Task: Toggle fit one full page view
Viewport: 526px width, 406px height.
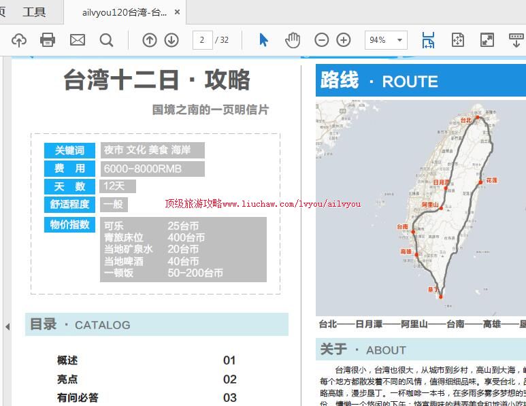Action: pos(457,40)
